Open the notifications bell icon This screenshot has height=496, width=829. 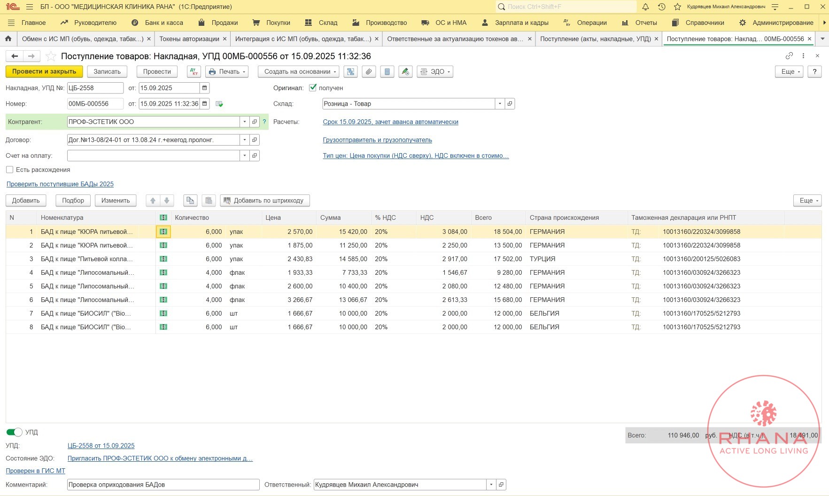pos(645,7)
